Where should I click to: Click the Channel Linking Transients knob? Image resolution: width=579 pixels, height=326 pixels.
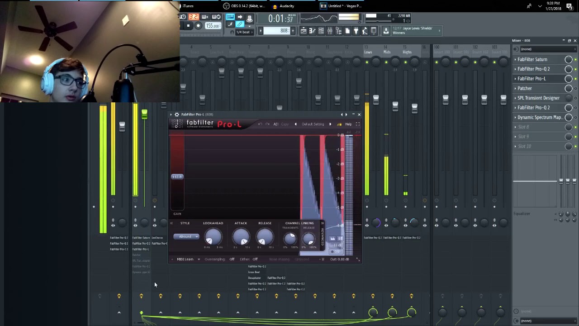[290, 238]
